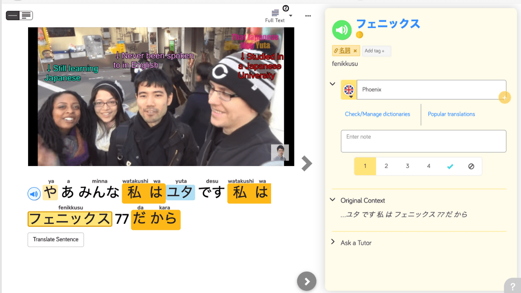Play the sentence audio with the blue speaker

click(x=34, y=194)
